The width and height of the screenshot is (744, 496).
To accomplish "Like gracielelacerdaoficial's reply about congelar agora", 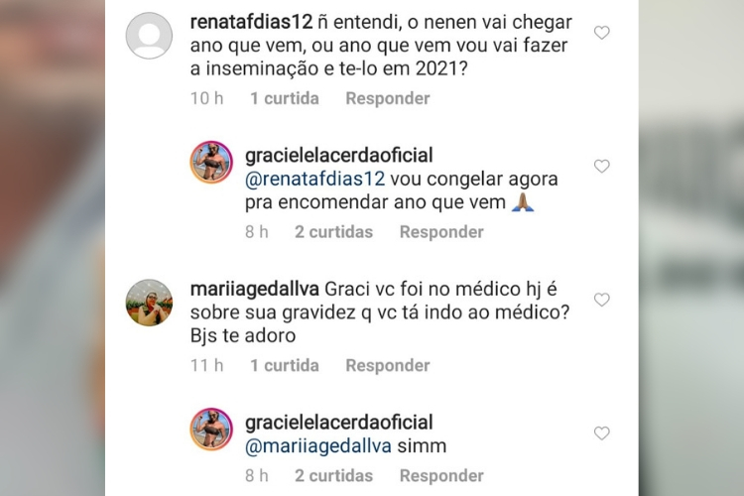I will point(601,167).
